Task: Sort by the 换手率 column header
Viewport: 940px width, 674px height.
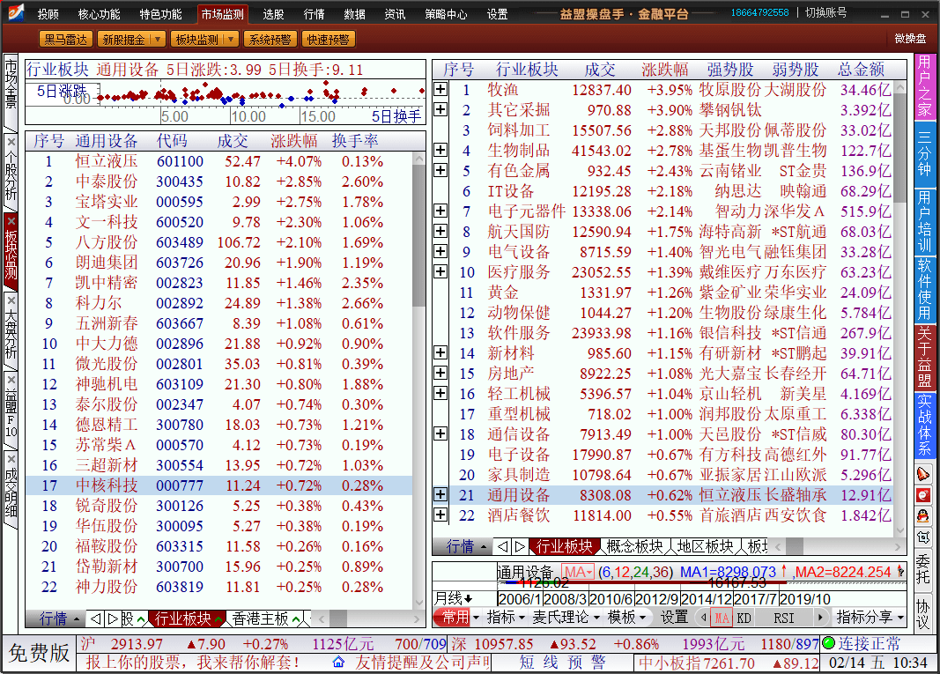Action: pyautogui.click(x=355, y=141)
